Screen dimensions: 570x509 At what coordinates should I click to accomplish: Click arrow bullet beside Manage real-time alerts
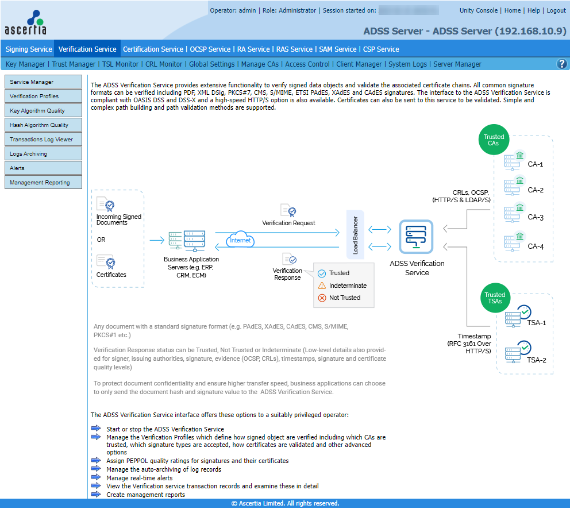pos(96,477)
